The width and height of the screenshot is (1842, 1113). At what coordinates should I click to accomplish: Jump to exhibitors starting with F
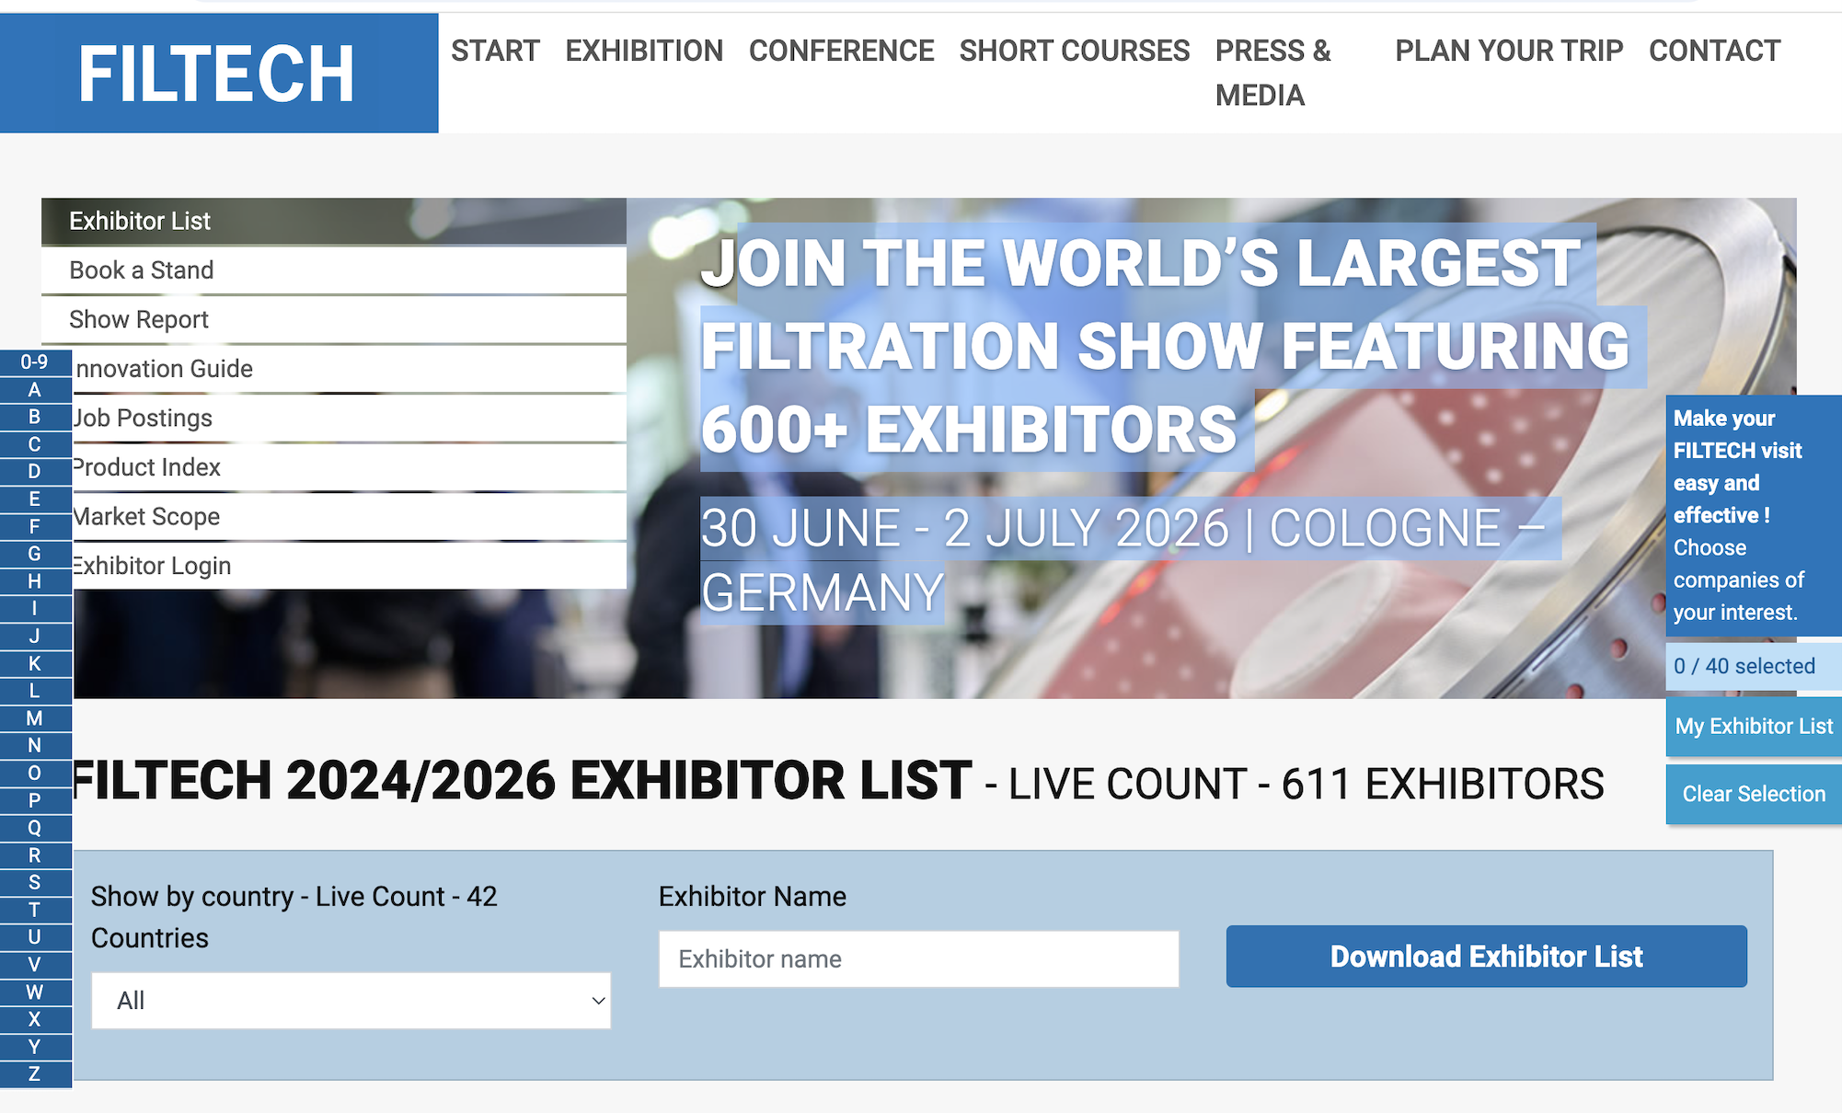(x=35, y=527)
